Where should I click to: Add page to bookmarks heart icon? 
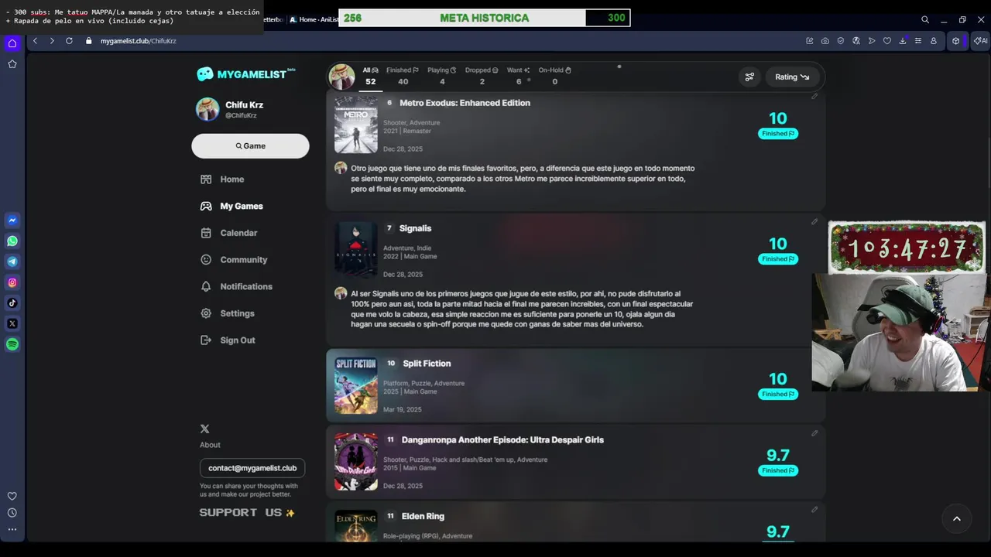point(887,41)
